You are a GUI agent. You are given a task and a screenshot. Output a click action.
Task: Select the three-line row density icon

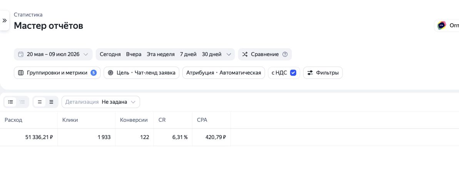click(x=51, y=102)
